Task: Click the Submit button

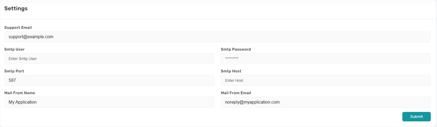Action: tap(416, 117)
